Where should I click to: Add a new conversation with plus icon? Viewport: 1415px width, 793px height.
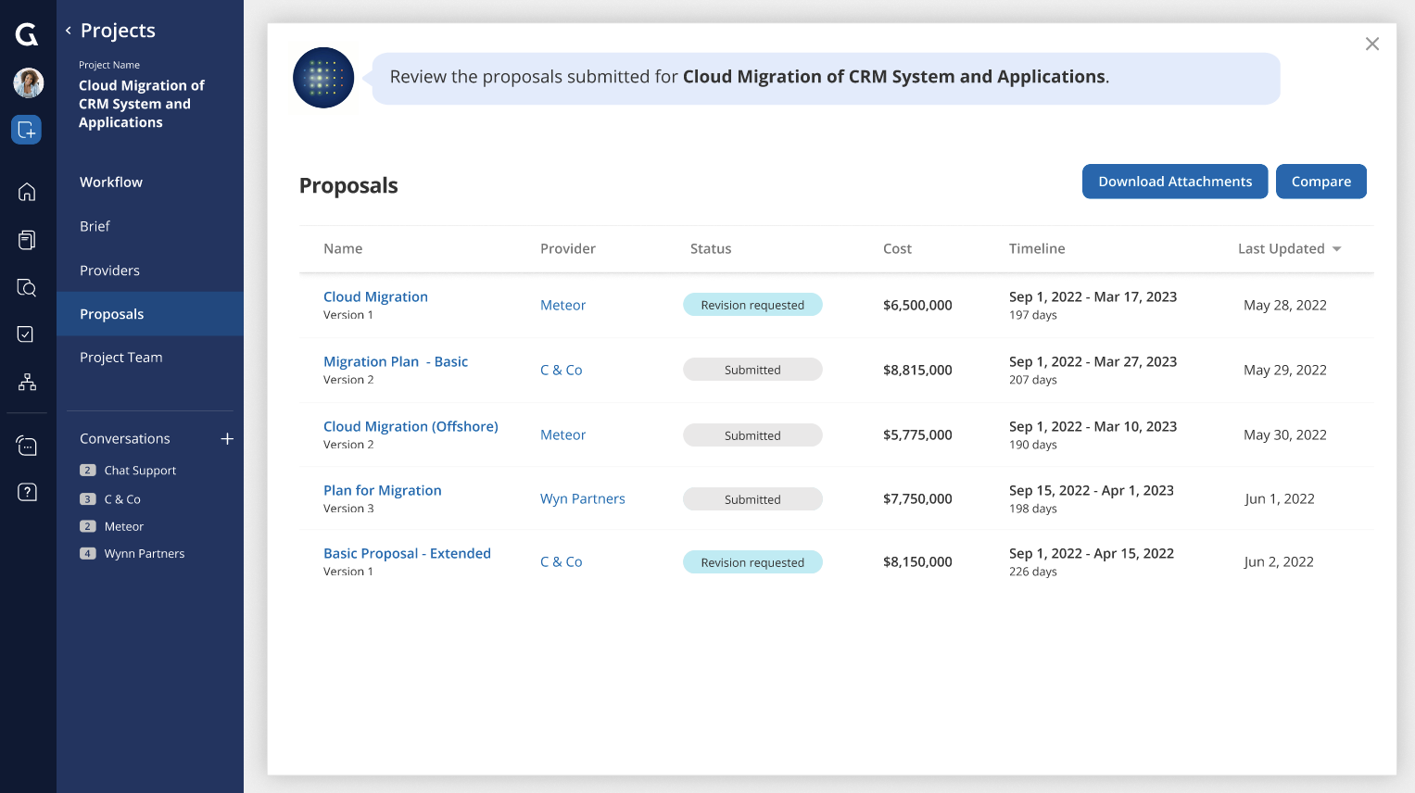[227, 438]
